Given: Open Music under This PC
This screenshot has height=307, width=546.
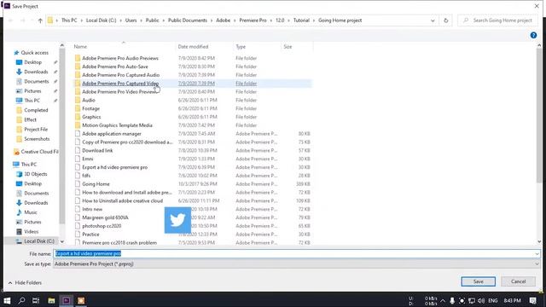Looking at the screenshot, I should (x=31, y=212).
